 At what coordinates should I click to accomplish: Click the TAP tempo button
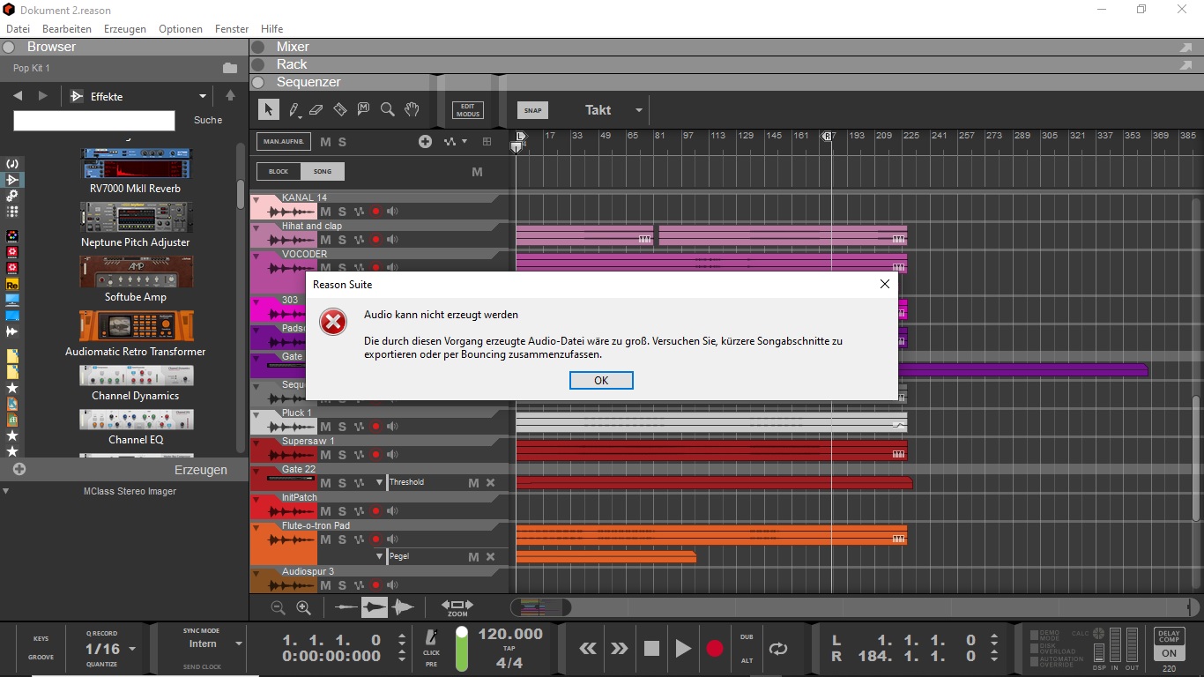(510, 648)
